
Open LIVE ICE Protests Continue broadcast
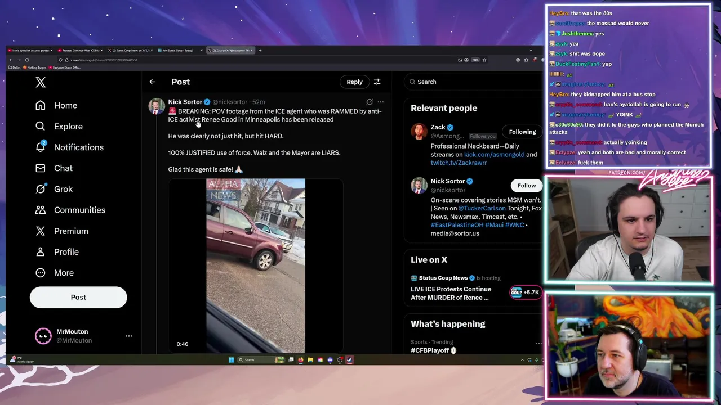[451, 293]
